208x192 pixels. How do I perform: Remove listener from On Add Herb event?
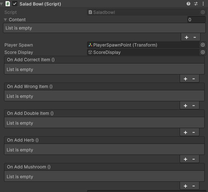[194, 159]
